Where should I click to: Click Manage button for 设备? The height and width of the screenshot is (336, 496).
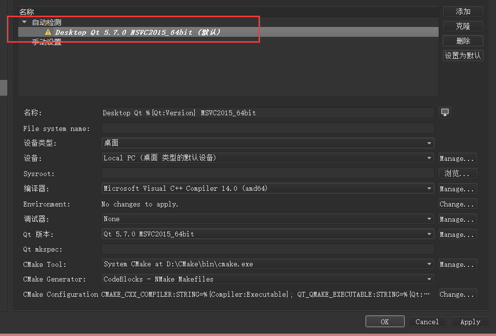point(457,158)
